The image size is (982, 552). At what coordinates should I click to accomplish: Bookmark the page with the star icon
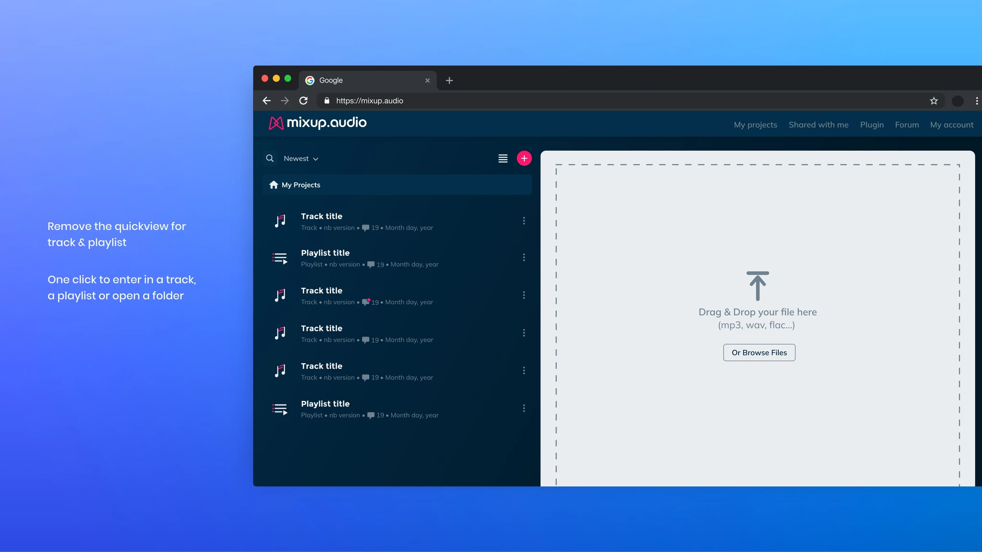[x=934, y=101]
